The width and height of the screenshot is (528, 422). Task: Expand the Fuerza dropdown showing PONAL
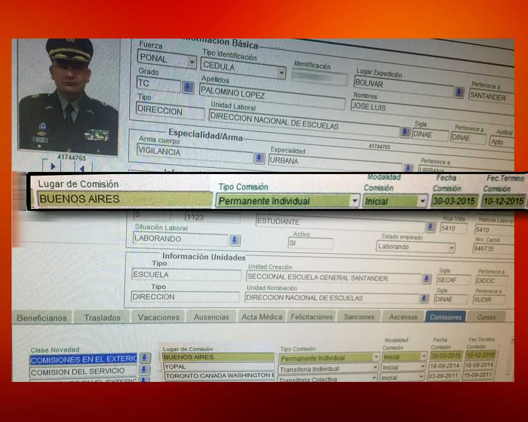pos(192,61)
